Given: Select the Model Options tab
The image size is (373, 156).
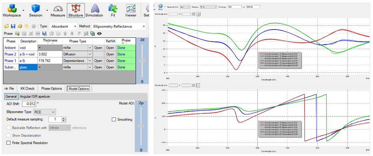Looking at the screenshot, I should point(78,89).
